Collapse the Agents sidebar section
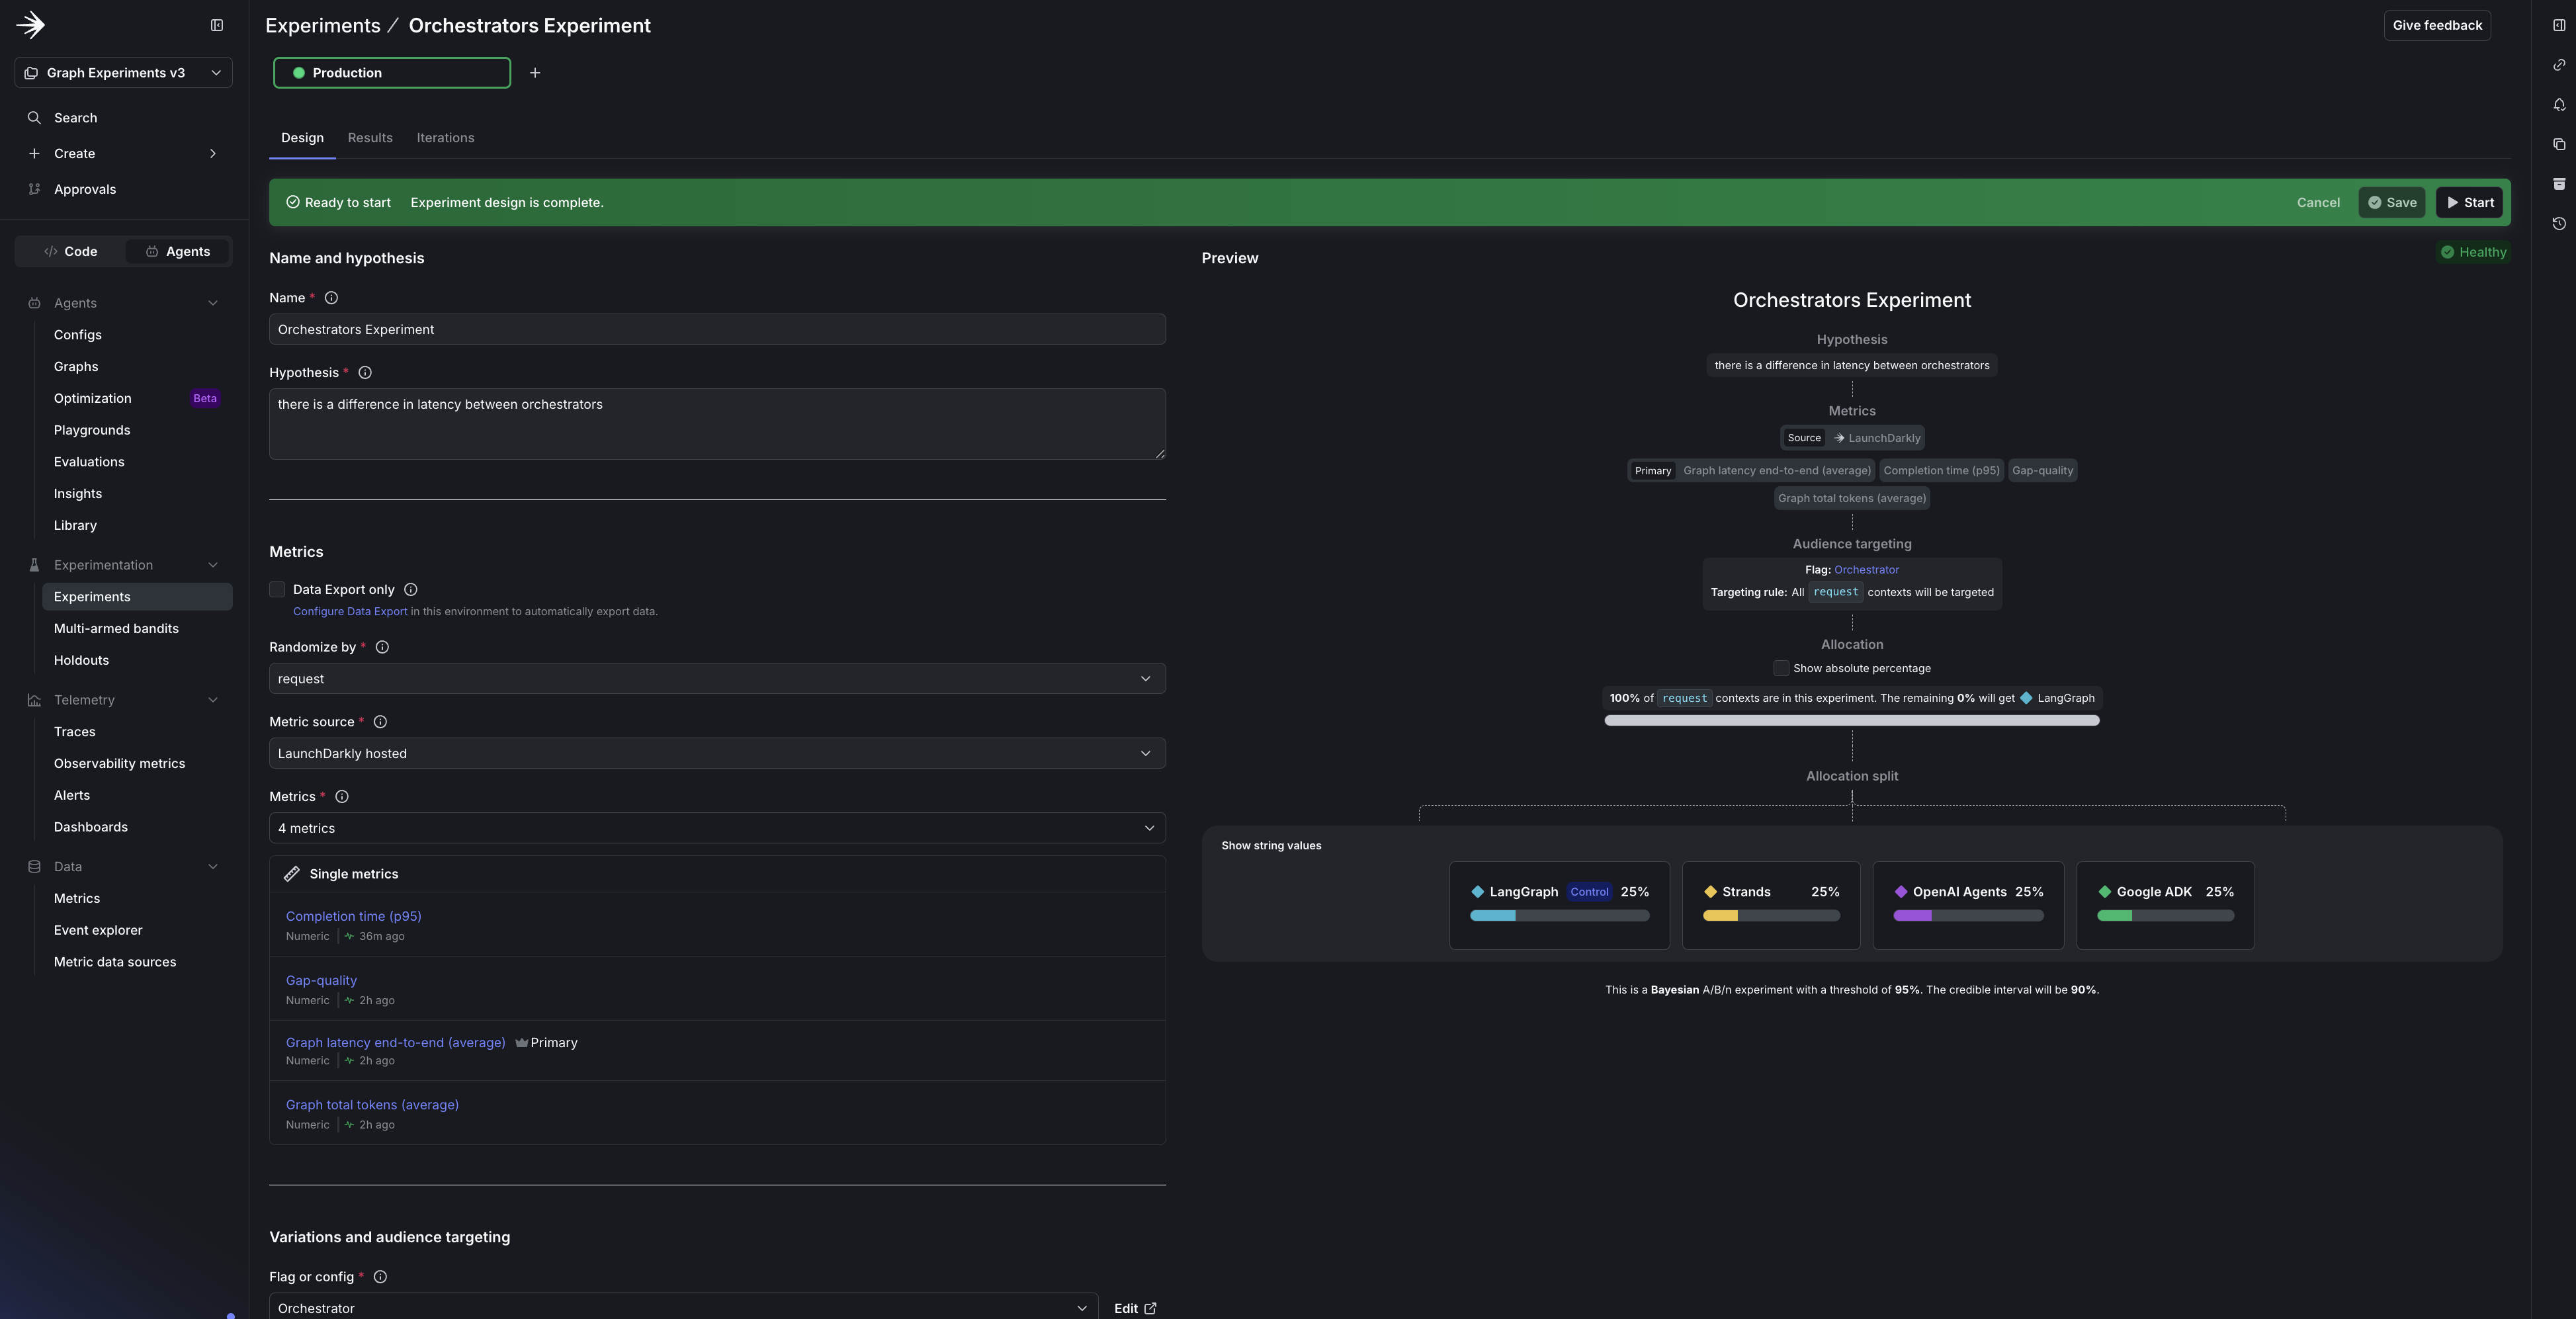The height and width of the screenshot is (1319, 2576). point(212,303)
